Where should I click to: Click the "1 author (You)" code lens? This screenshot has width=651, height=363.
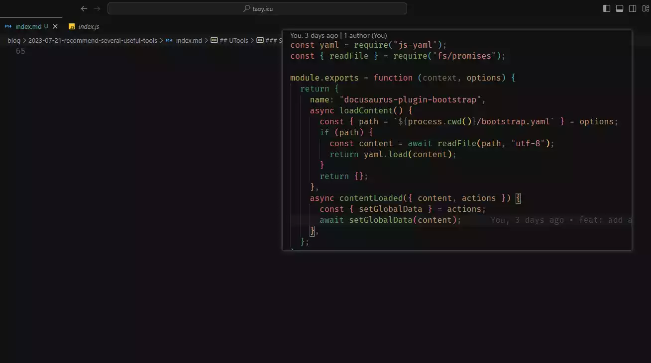point(365,35)
